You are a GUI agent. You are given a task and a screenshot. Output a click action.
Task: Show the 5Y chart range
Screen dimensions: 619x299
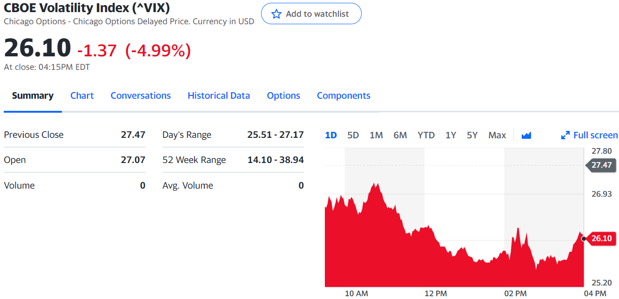[x=472, y=135]
